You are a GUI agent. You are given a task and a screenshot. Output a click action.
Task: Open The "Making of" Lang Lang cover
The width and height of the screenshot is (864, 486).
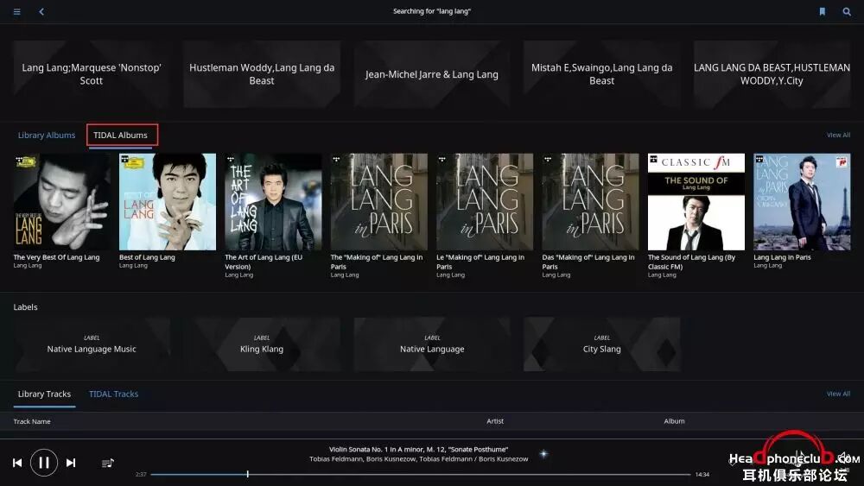point(379,202)
